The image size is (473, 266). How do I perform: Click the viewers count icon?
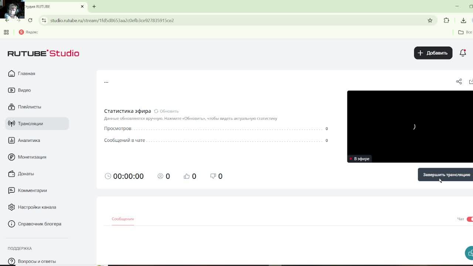[160, 176]
